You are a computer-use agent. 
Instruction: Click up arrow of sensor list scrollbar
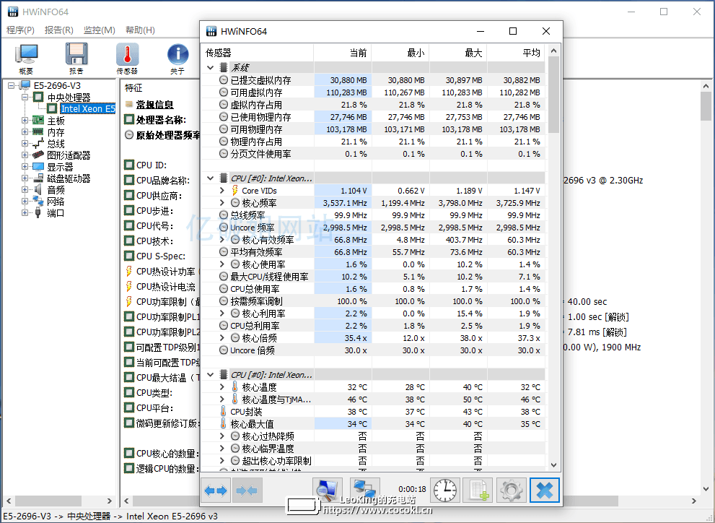553,51
